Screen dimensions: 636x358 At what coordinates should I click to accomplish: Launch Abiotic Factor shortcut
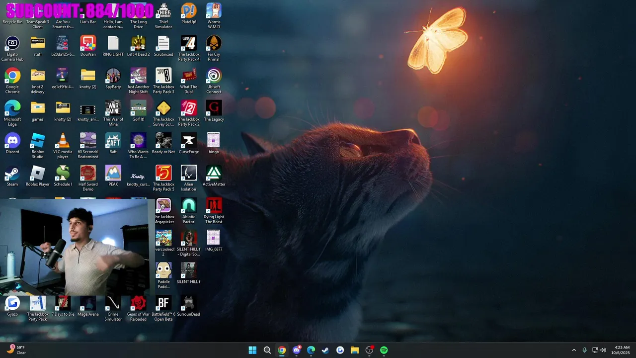click(x=188, y=210)
